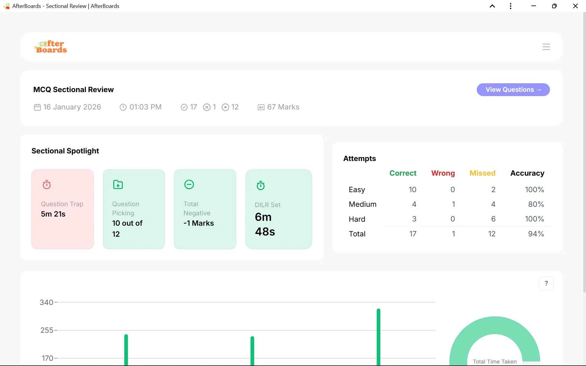Select the '10 out of 12' Question Picking value

(x=127, y=228)
